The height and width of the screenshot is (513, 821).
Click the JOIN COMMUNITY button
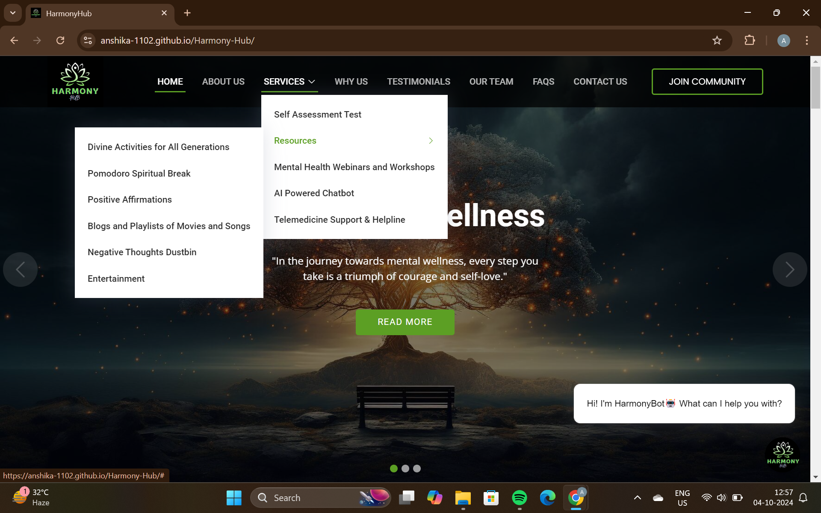pyautogui.click(x=707, y=82)
